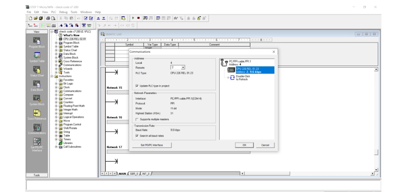Open System Block view icon
This screenshot has width=411, height=192.
point(37,99)
